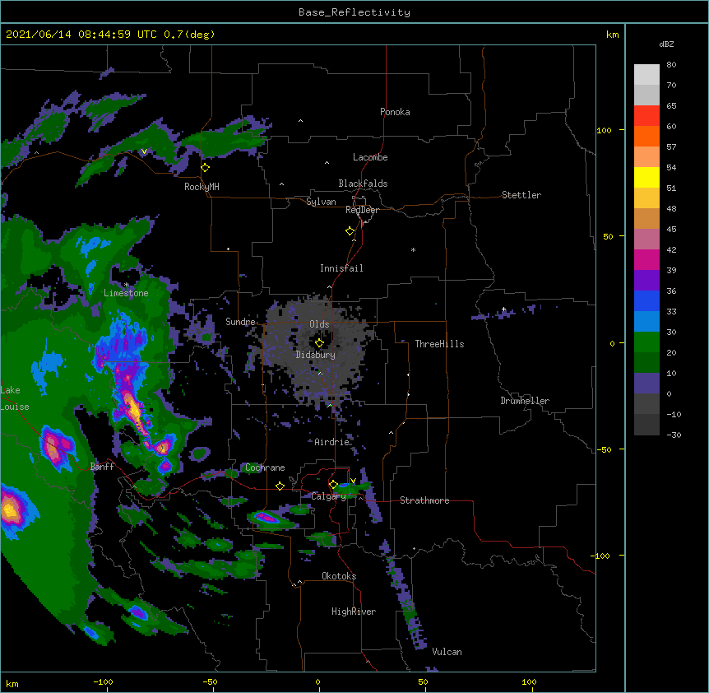Click the HighRiver town label

354,612
